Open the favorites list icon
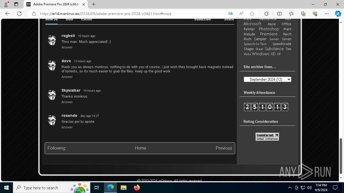 click(291, 14)
